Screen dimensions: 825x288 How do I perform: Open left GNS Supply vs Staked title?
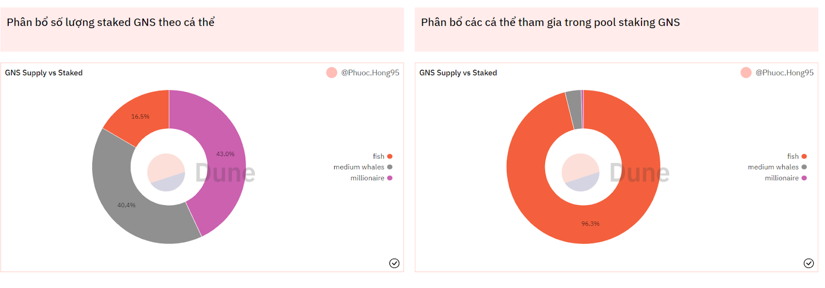44,73
